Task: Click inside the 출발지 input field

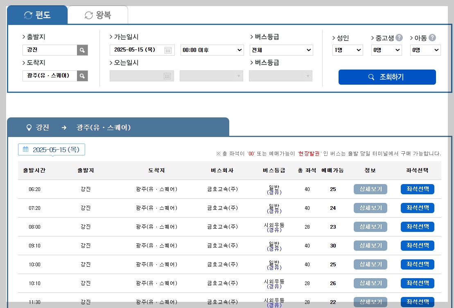Action: click(49, 49)
